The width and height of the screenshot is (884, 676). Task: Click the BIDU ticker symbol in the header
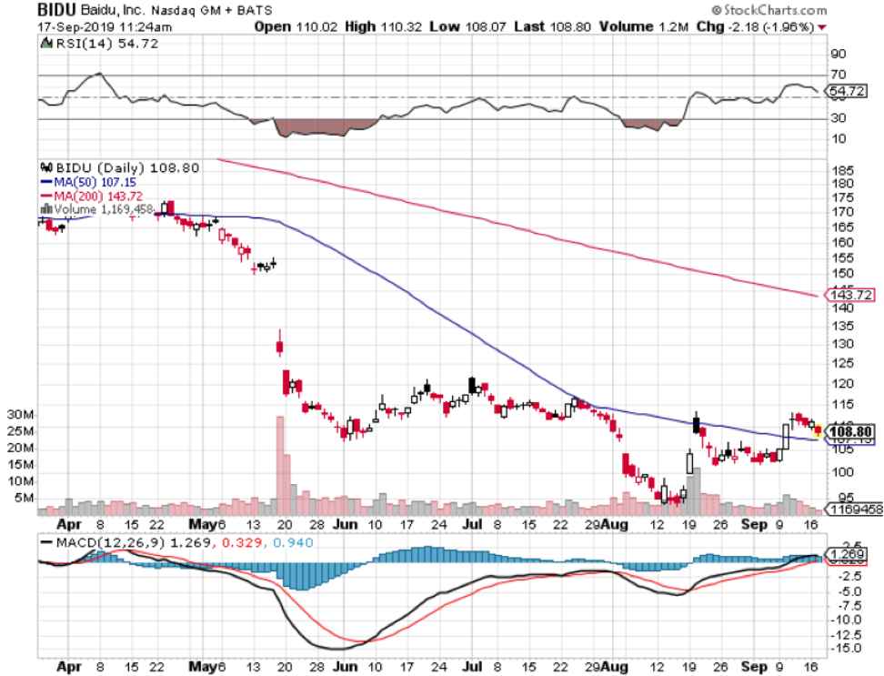[57, 10]
